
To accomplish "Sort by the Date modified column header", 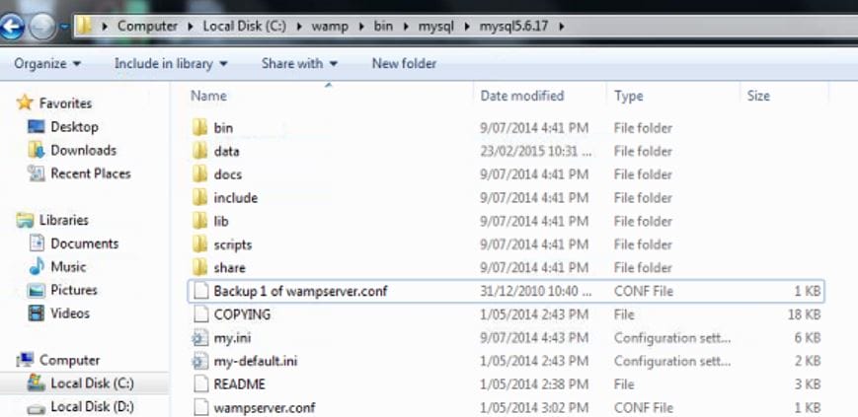I will (x=522, y=96).
